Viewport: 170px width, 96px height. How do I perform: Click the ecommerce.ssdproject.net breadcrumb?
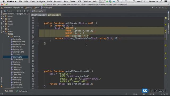tap(12, 8)
